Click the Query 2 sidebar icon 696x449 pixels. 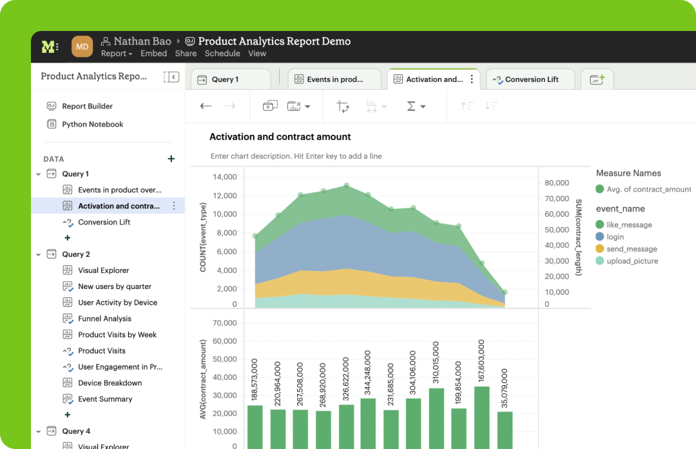coord(52,254)
